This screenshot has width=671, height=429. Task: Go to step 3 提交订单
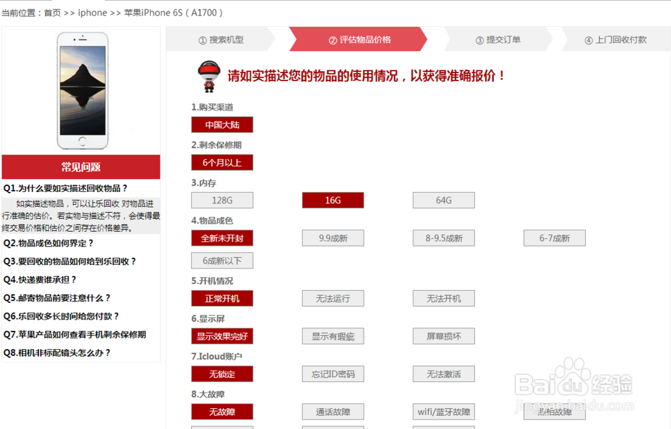tap(498, 40)
